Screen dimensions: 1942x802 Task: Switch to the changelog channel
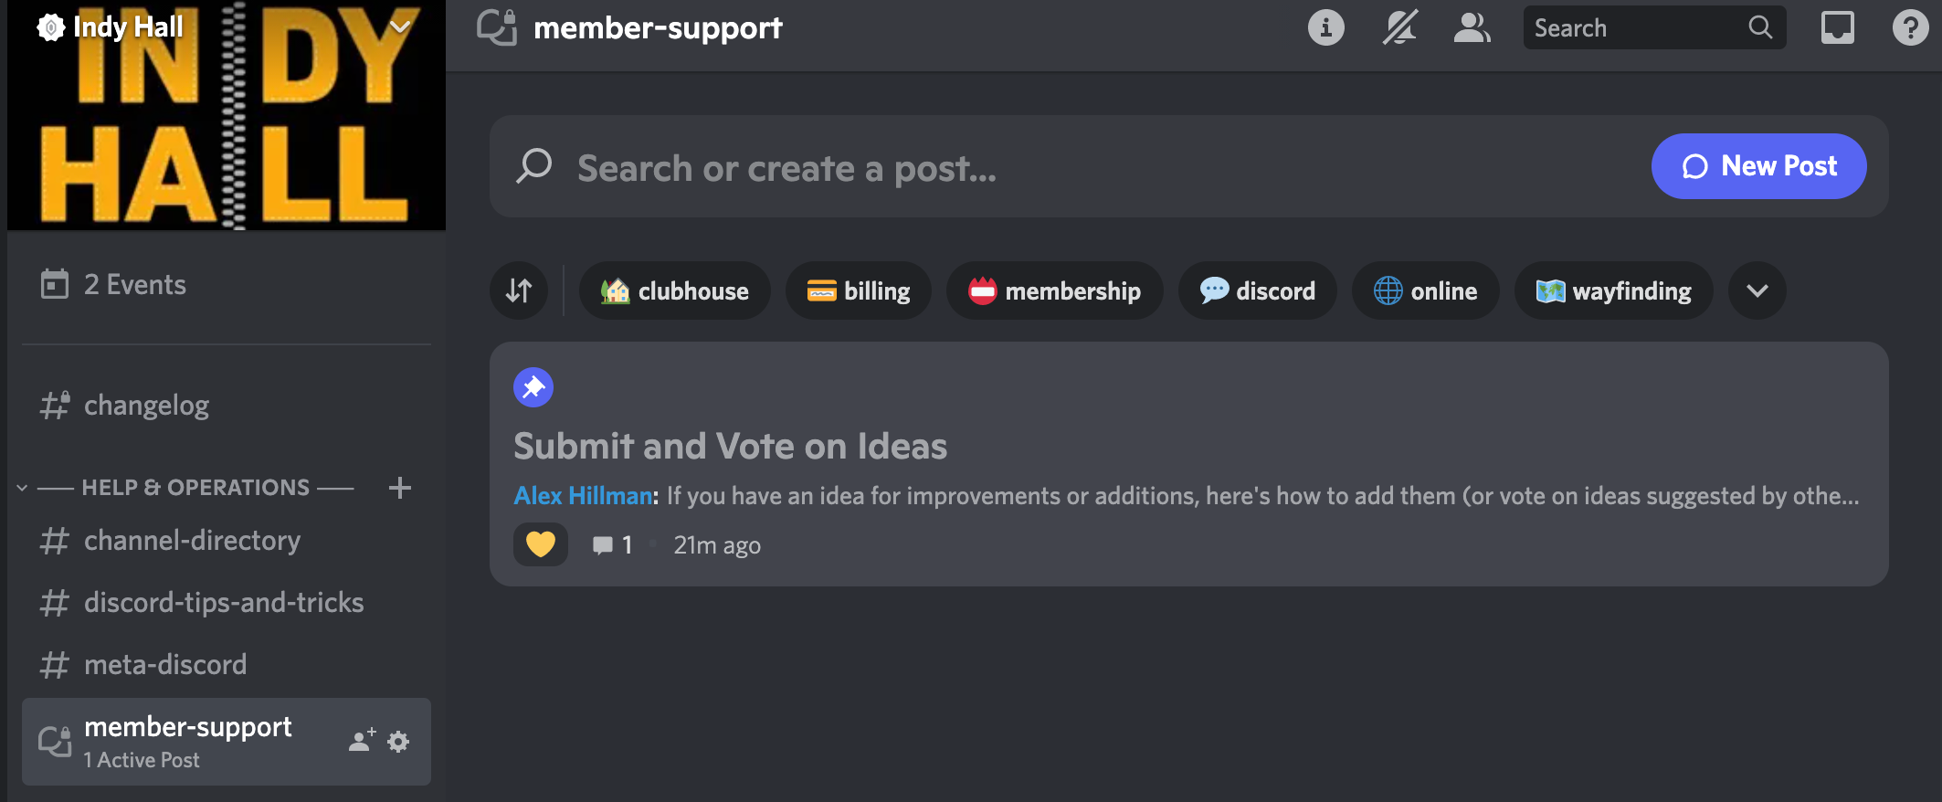click(x=145, y=405)
